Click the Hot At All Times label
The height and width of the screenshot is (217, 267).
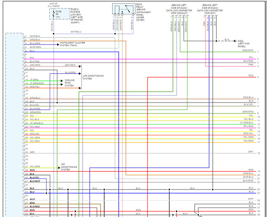(54, 5)
